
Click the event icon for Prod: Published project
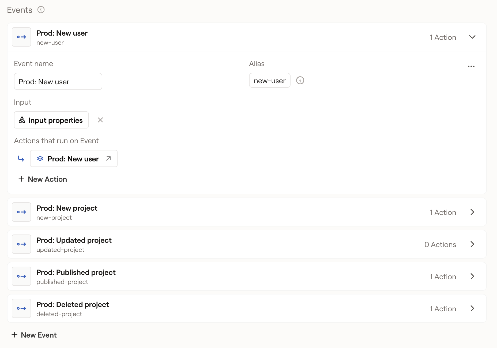(21, 276)
